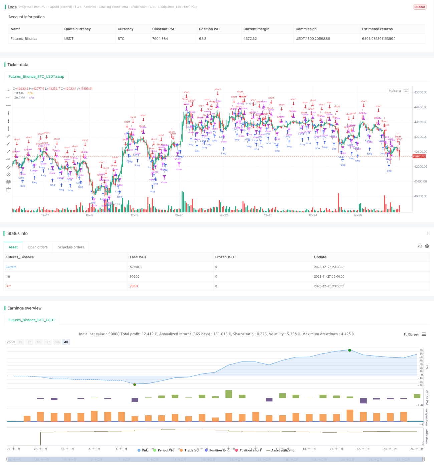Switch to the Open orders tab
This screenshot has height=469, width=434.
pyautogui.click(x=38, y=247)
